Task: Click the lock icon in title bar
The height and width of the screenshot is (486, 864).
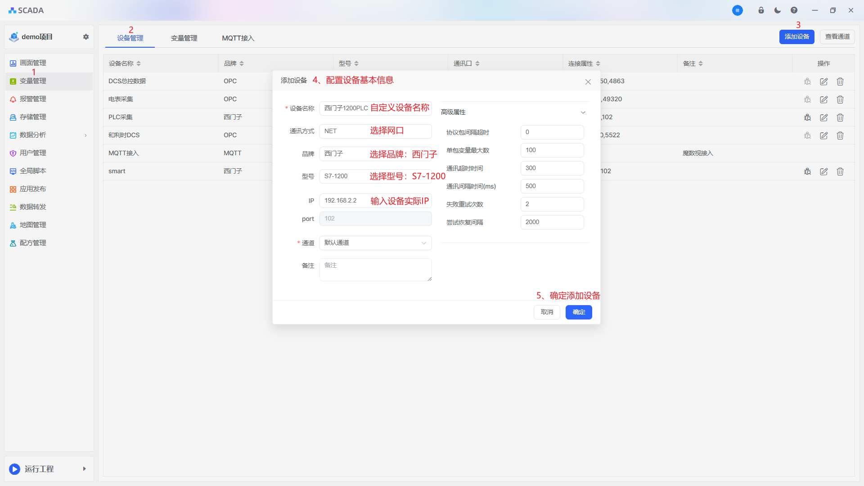Action: pyautogui.click(x=761, y=10)
